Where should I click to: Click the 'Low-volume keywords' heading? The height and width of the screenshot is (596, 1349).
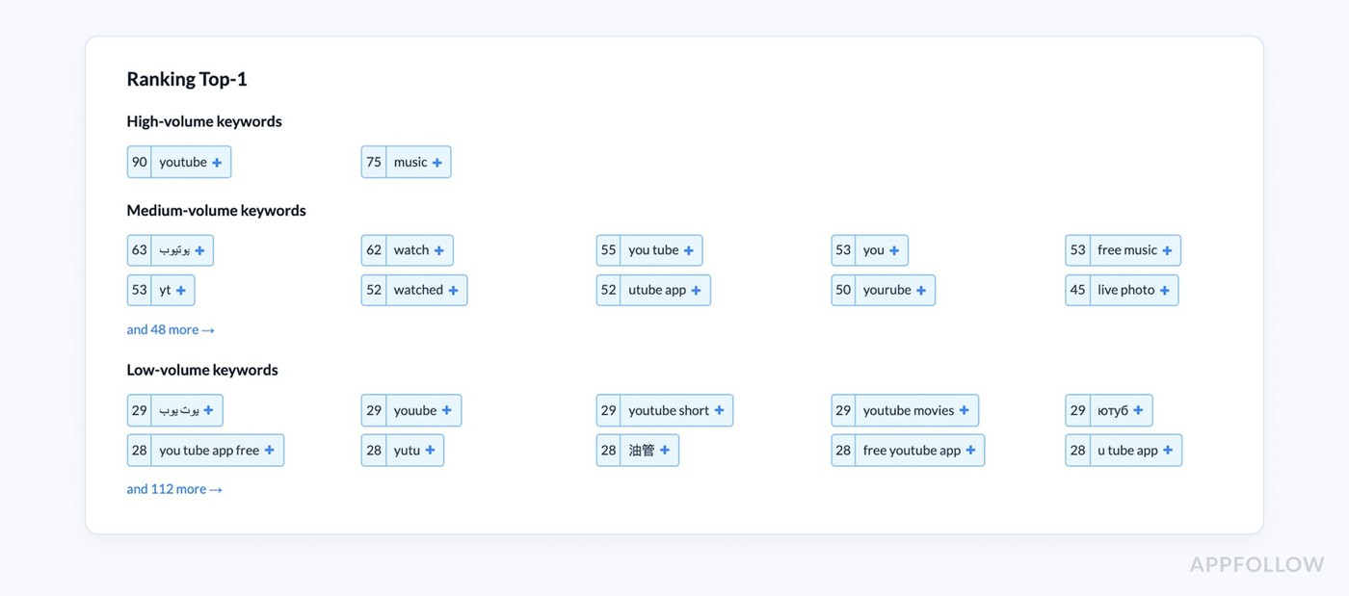point(202,371)
